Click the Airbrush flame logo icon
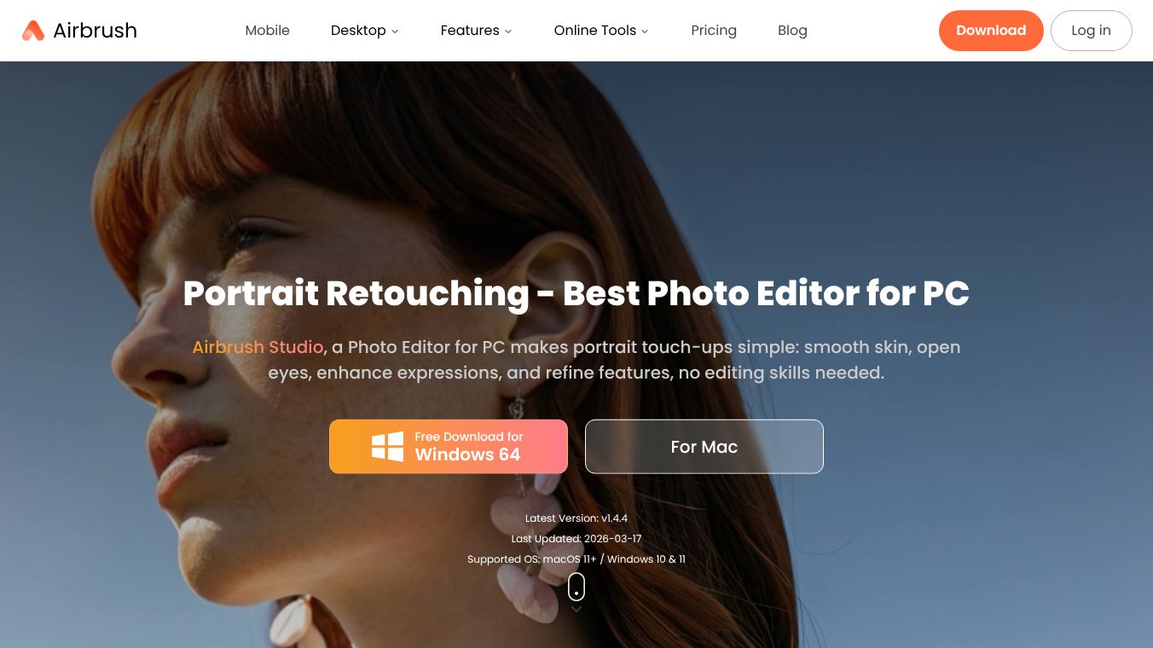The width and height of the screenshot is (1153, 648). click(33, 31)
